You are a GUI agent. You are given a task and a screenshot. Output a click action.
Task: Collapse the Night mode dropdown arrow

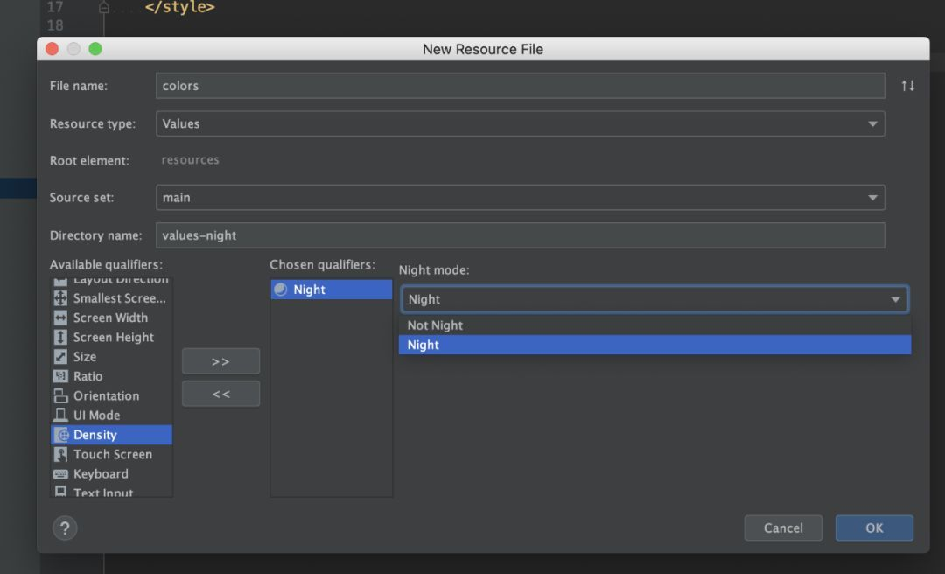895,299
